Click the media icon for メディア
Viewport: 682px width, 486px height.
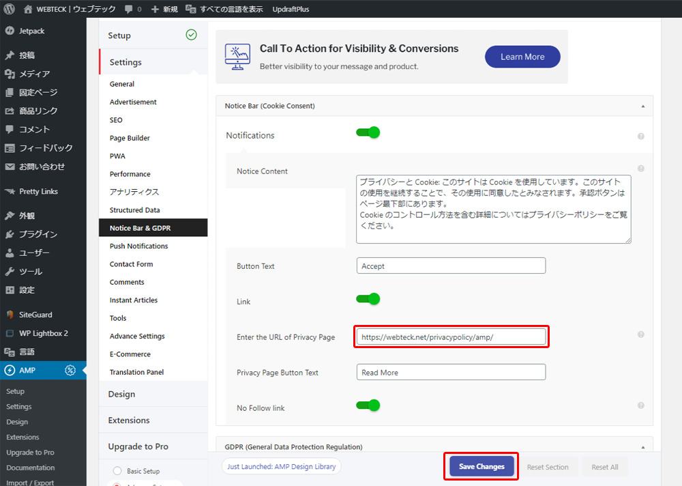[10, 74]
